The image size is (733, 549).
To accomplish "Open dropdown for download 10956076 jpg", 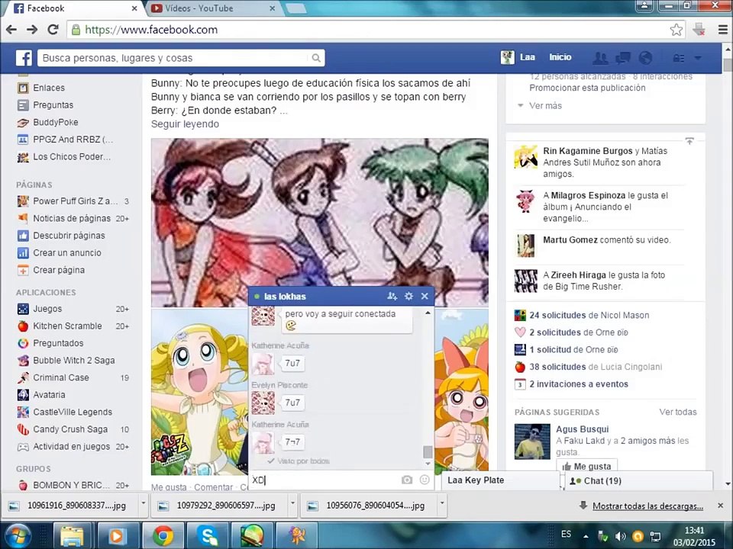I will pyautogui.click(x=442, y=504).
